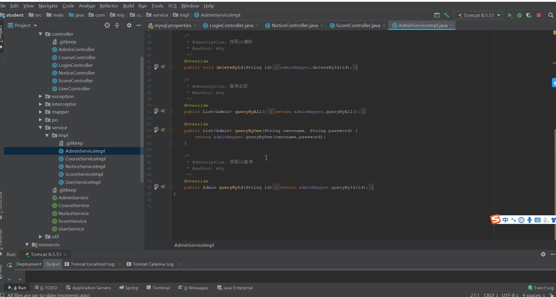Click the green Run button in toolbar

[x=510, y=15]
